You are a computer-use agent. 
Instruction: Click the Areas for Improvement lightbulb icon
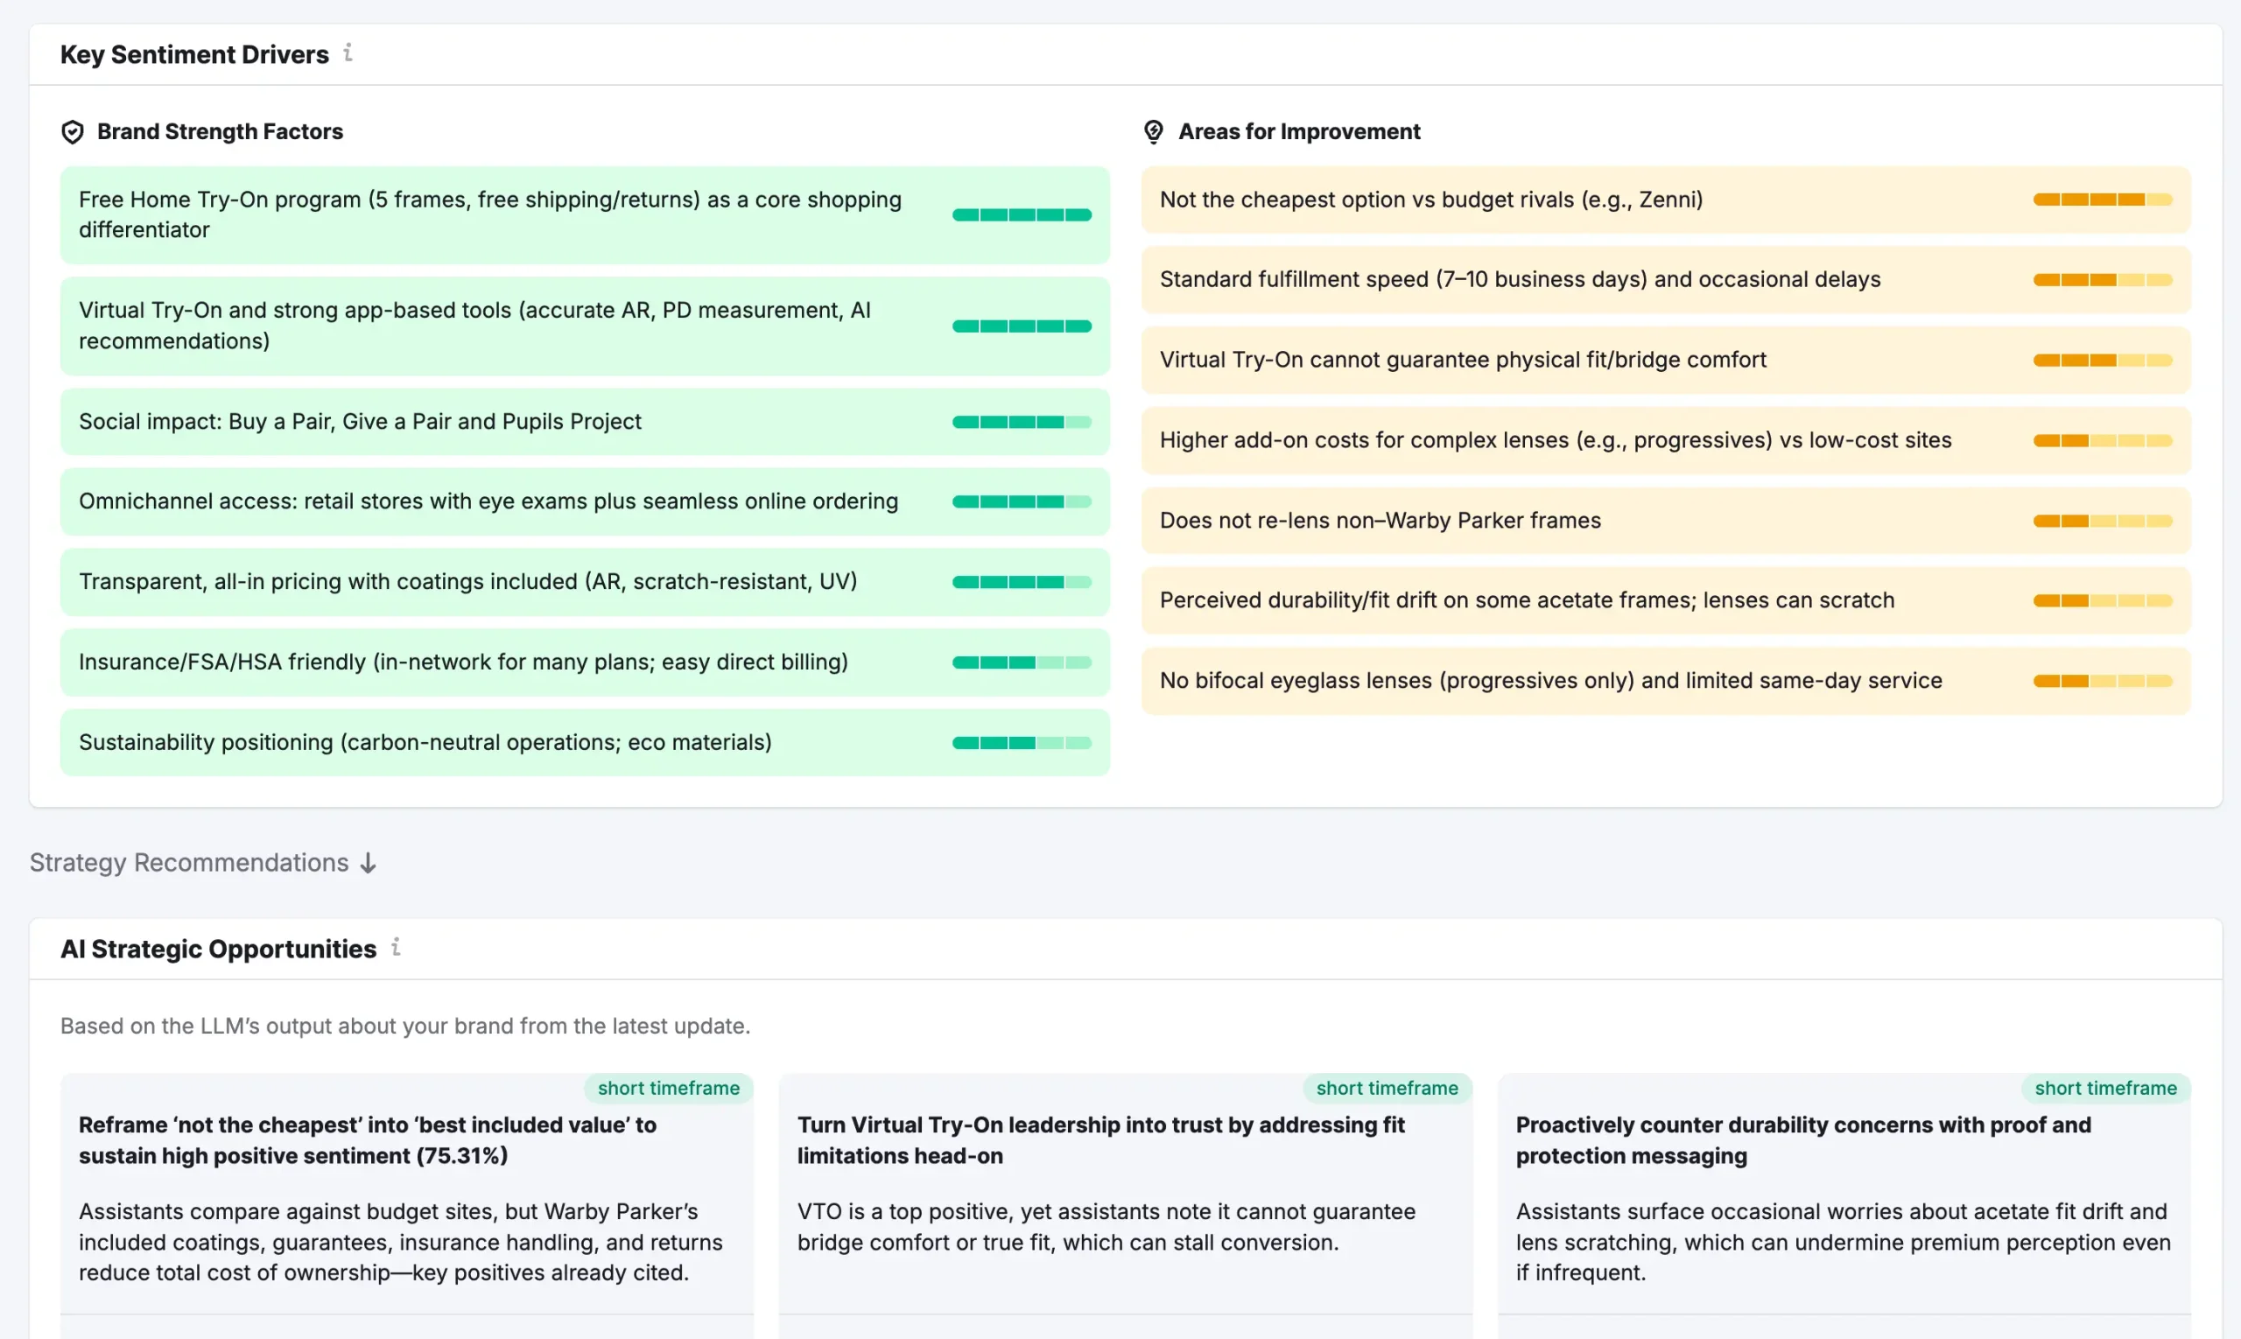1153,132
